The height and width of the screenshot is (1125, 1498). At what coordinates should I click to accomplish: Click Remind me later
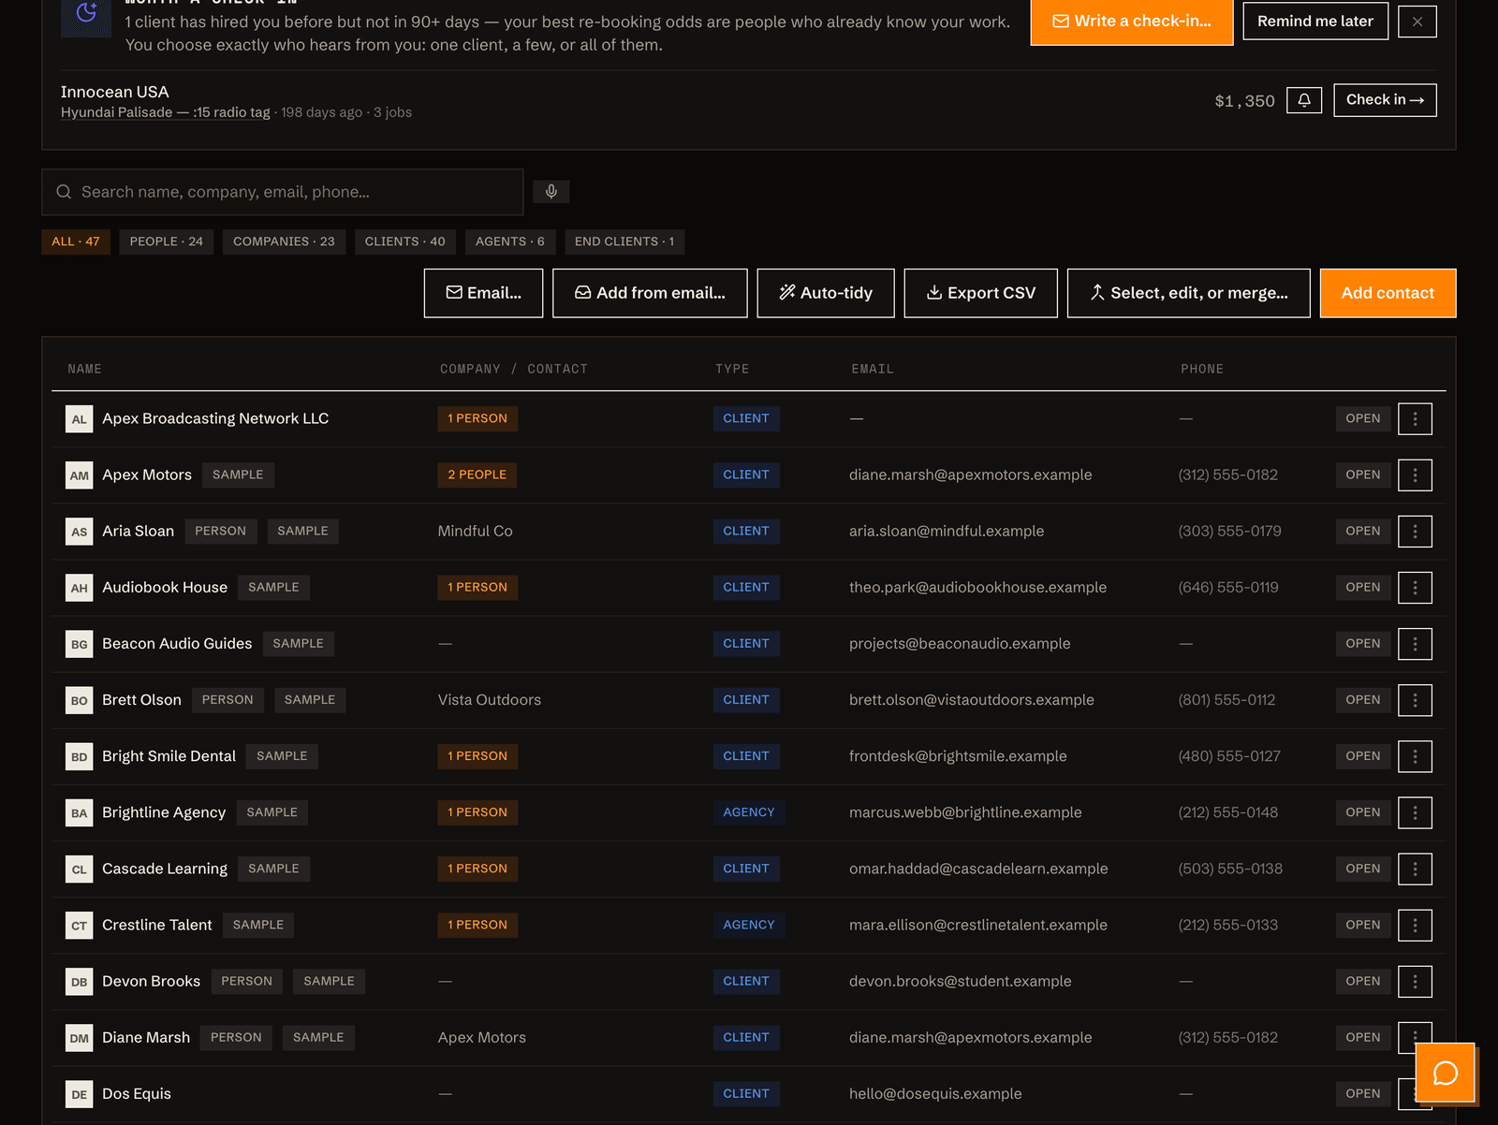1315,22
